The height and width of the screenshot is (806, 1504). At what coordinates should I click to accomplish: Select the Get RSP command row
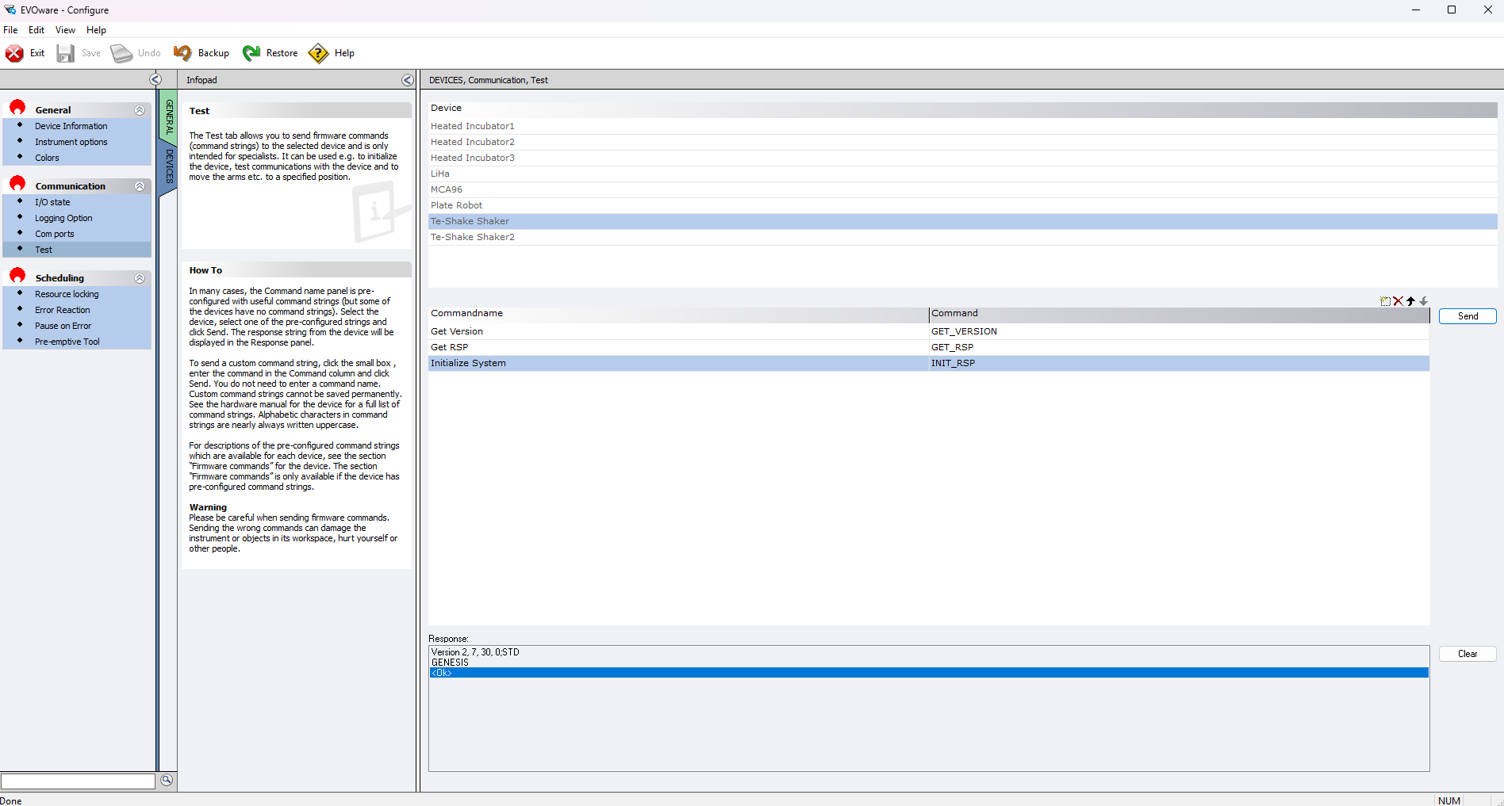929,347
